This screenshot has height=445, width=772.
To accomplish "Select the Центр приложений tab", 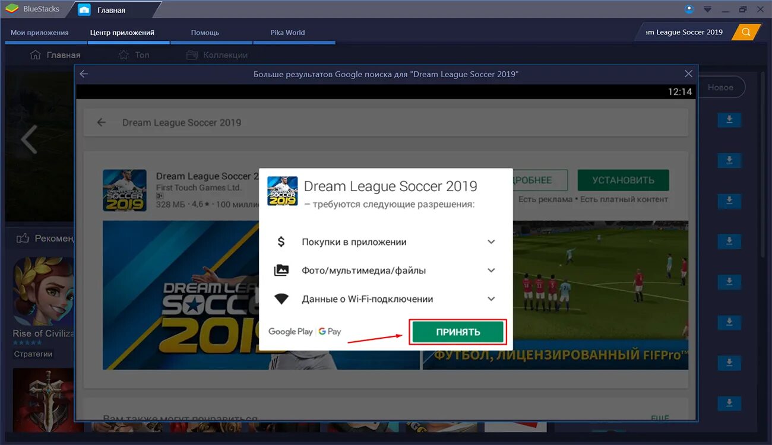I will pos(122,33).
